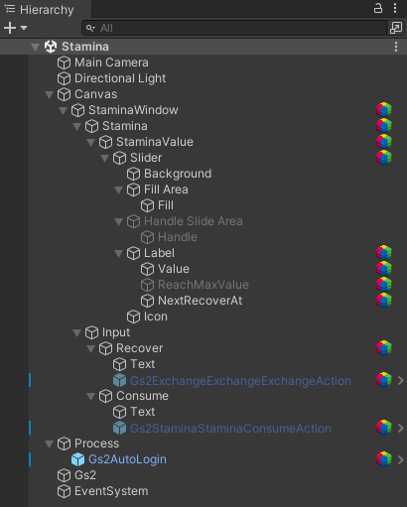Viewport: 407px width, 507px height.
Task: Open the plus create-object dropdown
Action: tap(15, 28)
